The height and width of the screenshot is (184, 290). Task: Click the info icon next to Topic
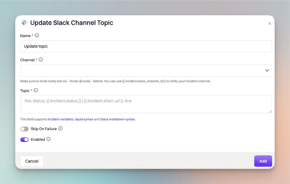(x=36, y=90)
